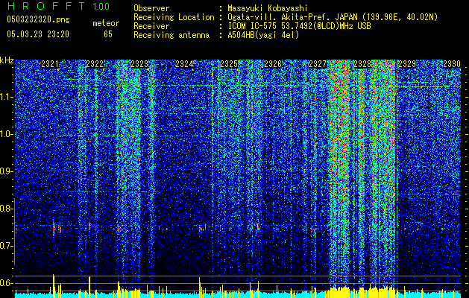This screenshot has height=298, width=469.
Task: Click the 1.0 kHz axis label
Action: (7, 134)
